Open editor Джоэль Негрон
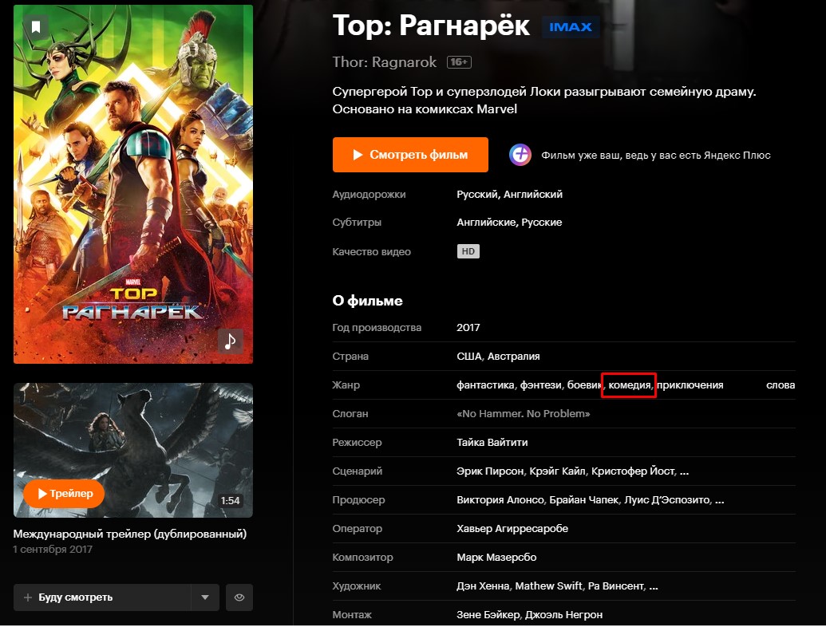This screenshot has height=627, width=826. pyautogui.click(x=563, y=614)
